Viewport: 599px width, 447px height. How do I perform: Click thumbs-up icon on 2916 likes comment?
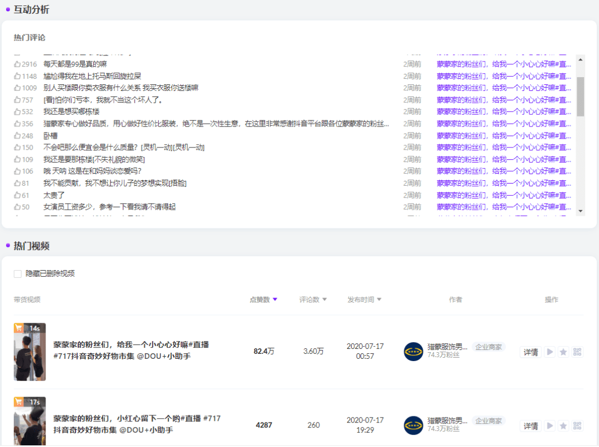pos(17,64)
